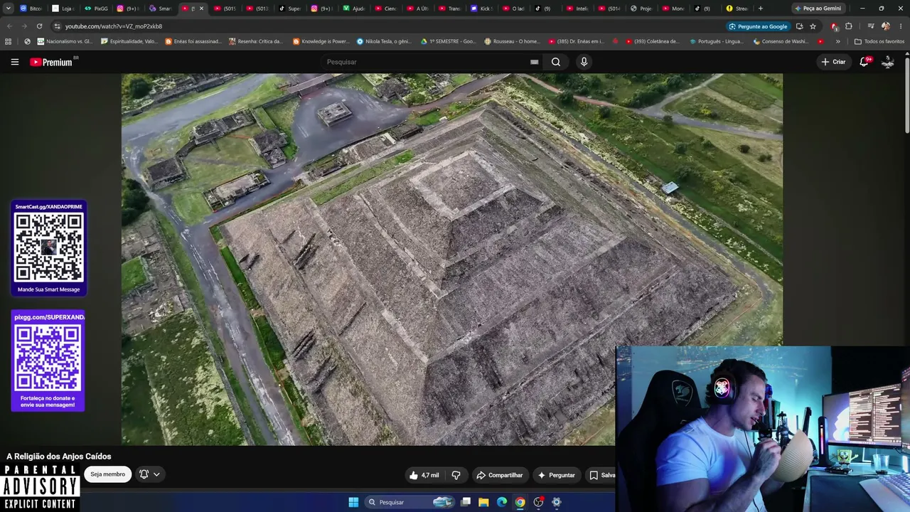The image size is (910, 512).
Task: Click the YouTube search magnifier button
Action: tap(556, 62)
